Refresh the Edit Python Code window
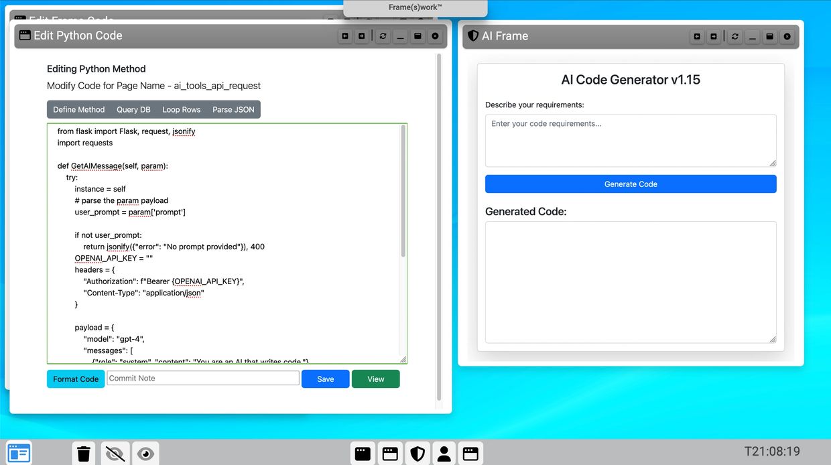The height and width of the screenshot is (465, 831). pos(383,36)
